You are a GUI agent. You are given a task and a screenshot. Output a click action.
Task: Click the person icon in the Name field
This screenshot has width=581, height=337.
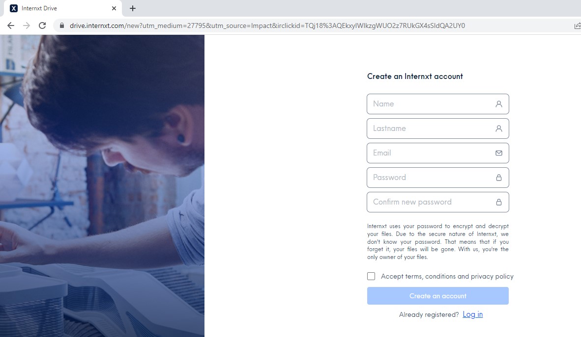point(499,104)
